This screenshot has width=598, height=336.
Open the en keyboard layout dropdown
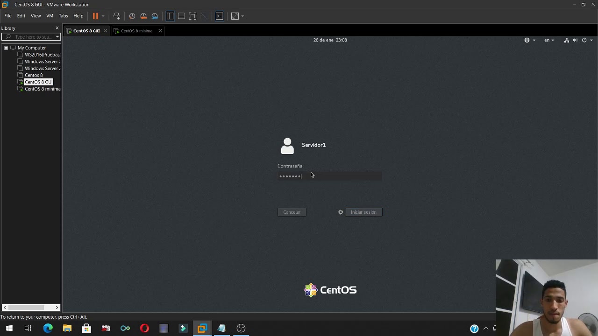click(549, 40)
